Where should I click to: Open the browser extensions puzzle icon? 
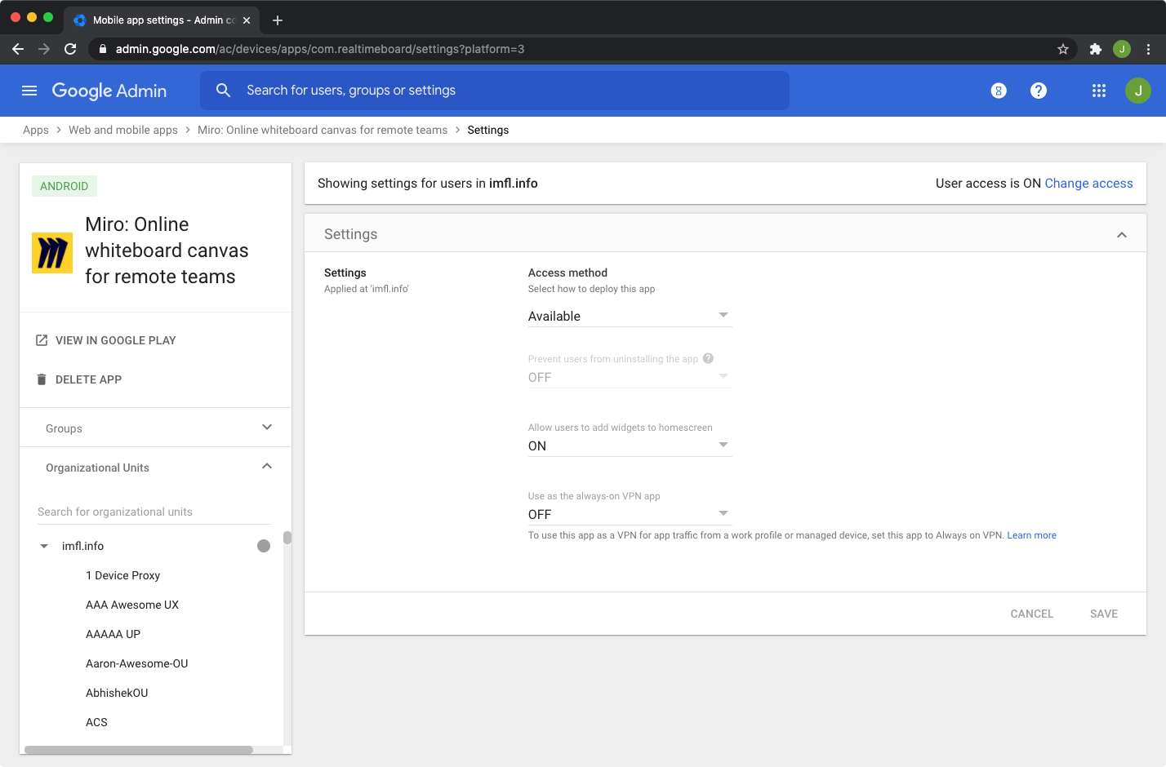click(x=1096, y=49)
